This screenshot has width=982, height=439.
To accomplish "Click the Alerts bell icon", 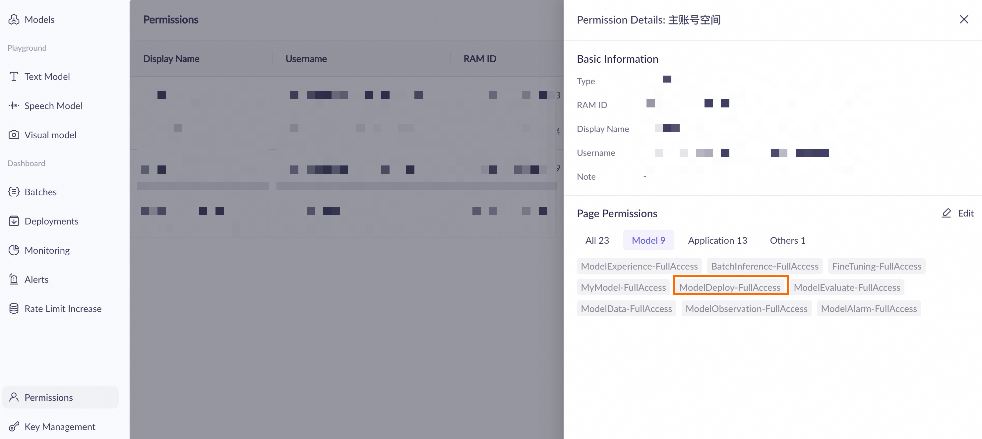I will [x=14, y=279].
